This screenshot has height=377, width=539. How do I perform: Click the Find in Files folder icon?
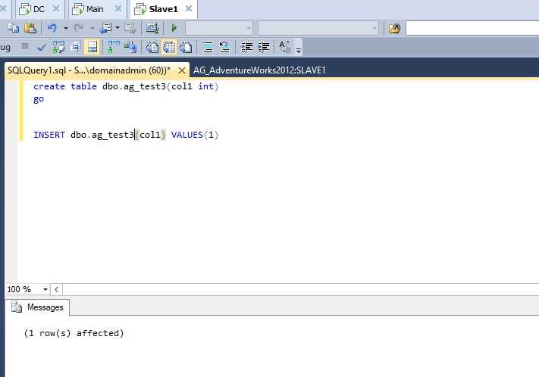click(x=395, y=28)
